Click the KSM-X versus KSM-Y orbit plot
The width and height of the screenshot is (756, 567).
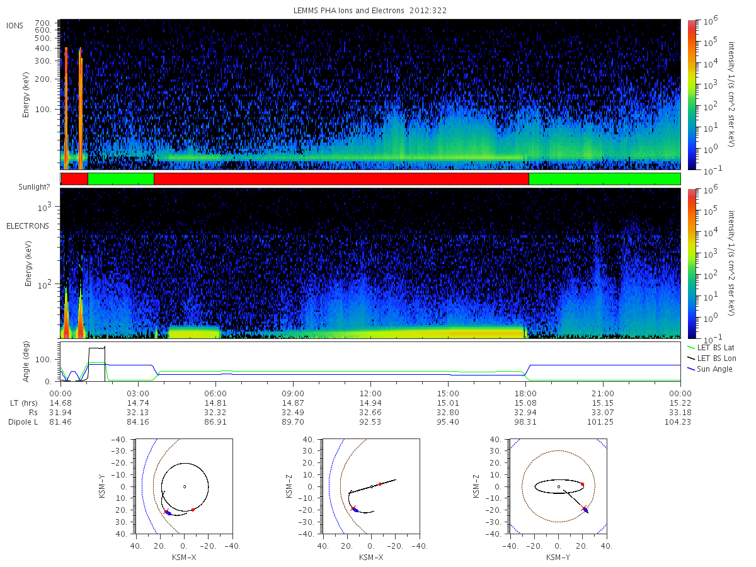(183, 486)
